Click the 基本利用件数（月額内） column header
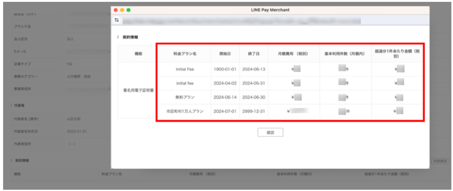 click(345, 53)
